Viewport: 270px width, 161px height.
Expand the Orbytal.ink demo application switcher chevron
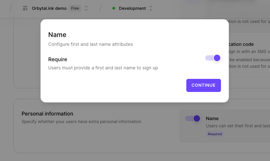[x=86, y=9]
